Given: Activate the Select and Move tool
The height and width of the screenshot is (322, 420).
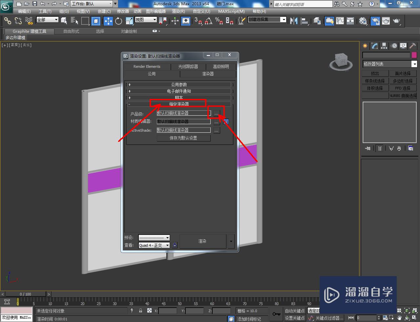Looking at the screenshot, I should (108, 21).
